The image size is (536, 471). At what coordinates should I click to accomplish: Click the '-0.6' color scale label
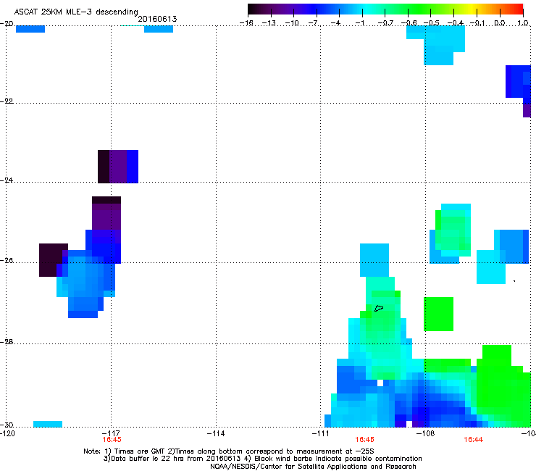409,23
